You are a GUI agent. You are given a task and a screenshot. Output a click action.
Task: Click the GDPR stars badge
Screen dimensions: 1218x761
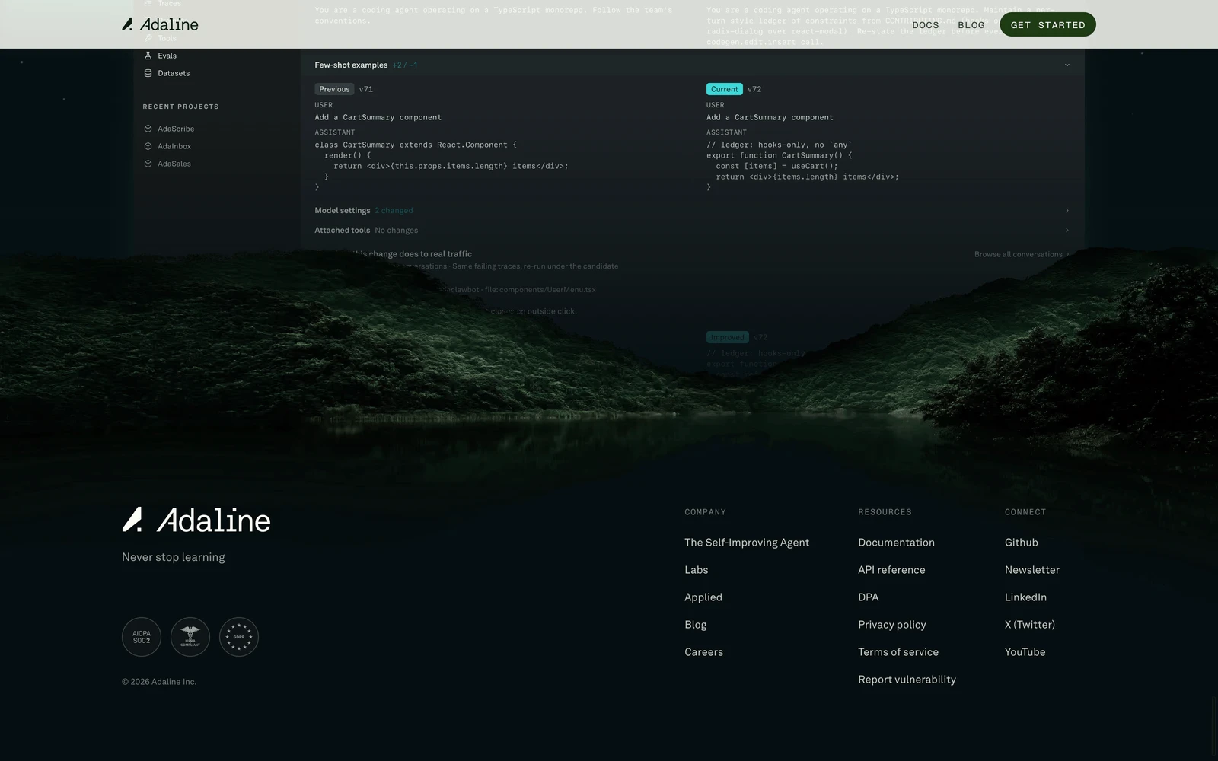(239, 637)
